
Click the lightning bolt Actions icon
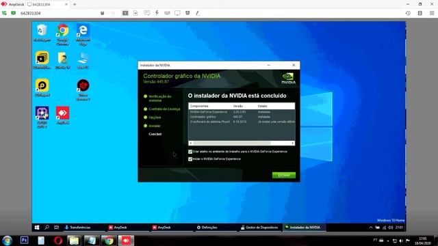[x=157, y=13]
